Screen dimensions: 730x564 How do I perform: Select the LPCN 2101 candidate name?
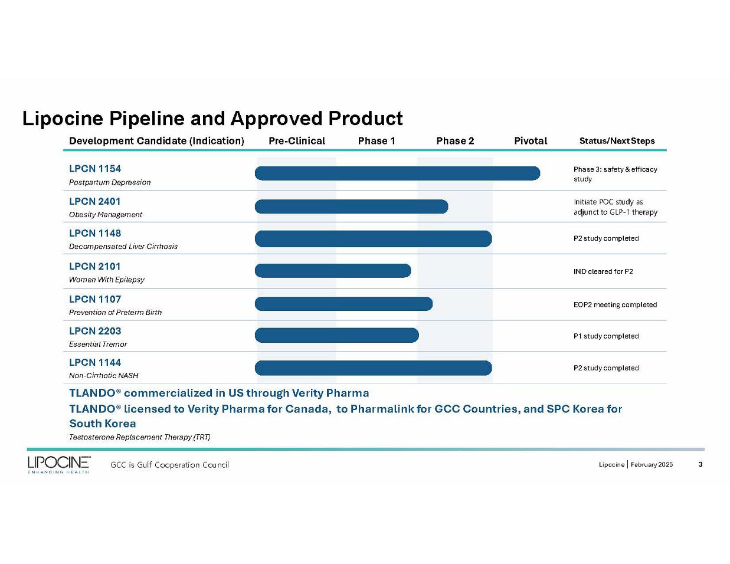click(94, 266)
